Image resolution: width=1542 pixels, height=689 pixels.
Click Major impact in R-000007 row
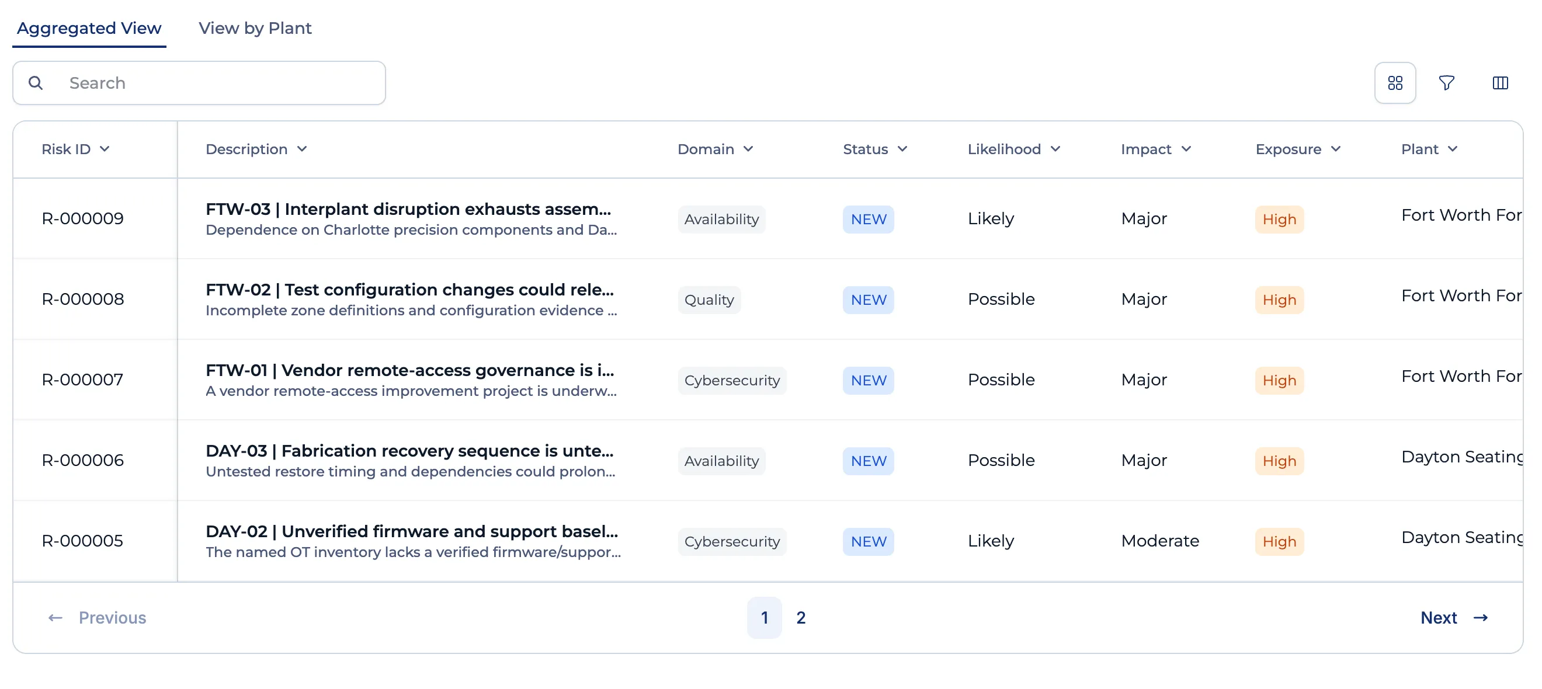[x=1144, y=380]
